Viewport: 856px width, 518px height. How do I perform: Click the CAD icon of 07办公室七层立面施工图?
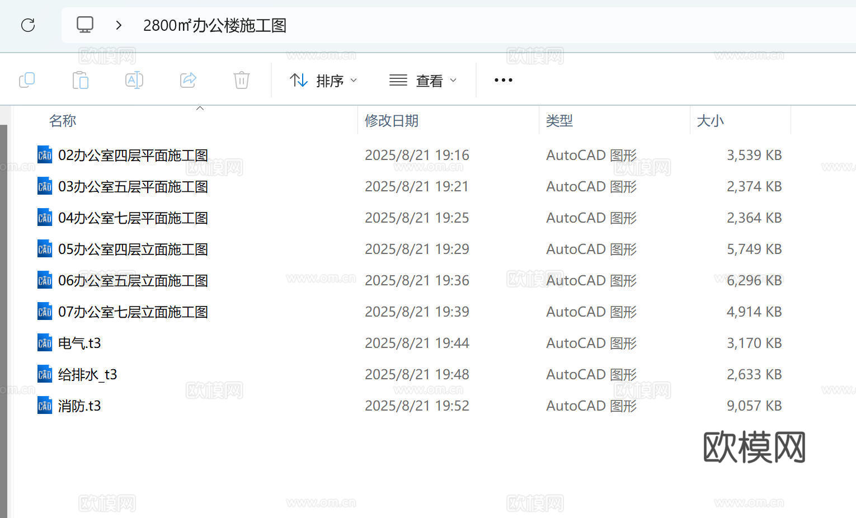(x=45, y=312)
